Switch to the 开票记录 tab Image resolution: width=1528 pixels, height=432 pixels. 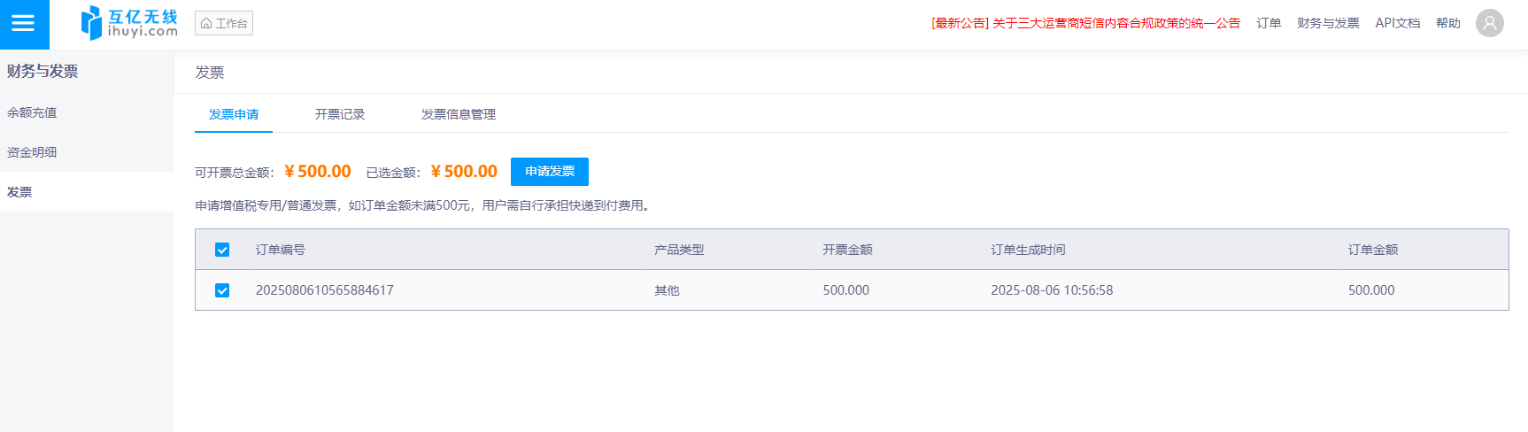(x=340, y=114)
